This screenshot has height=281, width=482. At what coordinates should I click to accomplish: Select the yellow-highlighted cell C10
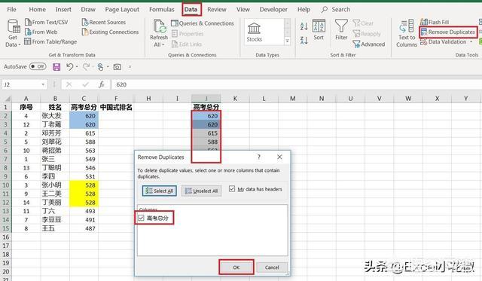click(x=84, y=185)
